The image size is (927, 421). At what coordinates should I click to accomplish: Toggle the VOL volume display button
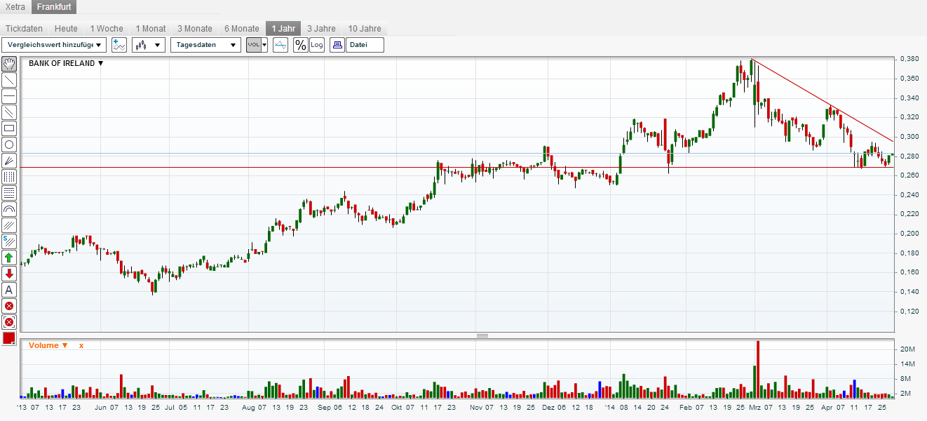click(254, 45)
